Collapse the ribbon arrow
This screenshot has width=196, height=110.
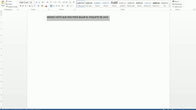click(x=194, y=9)
